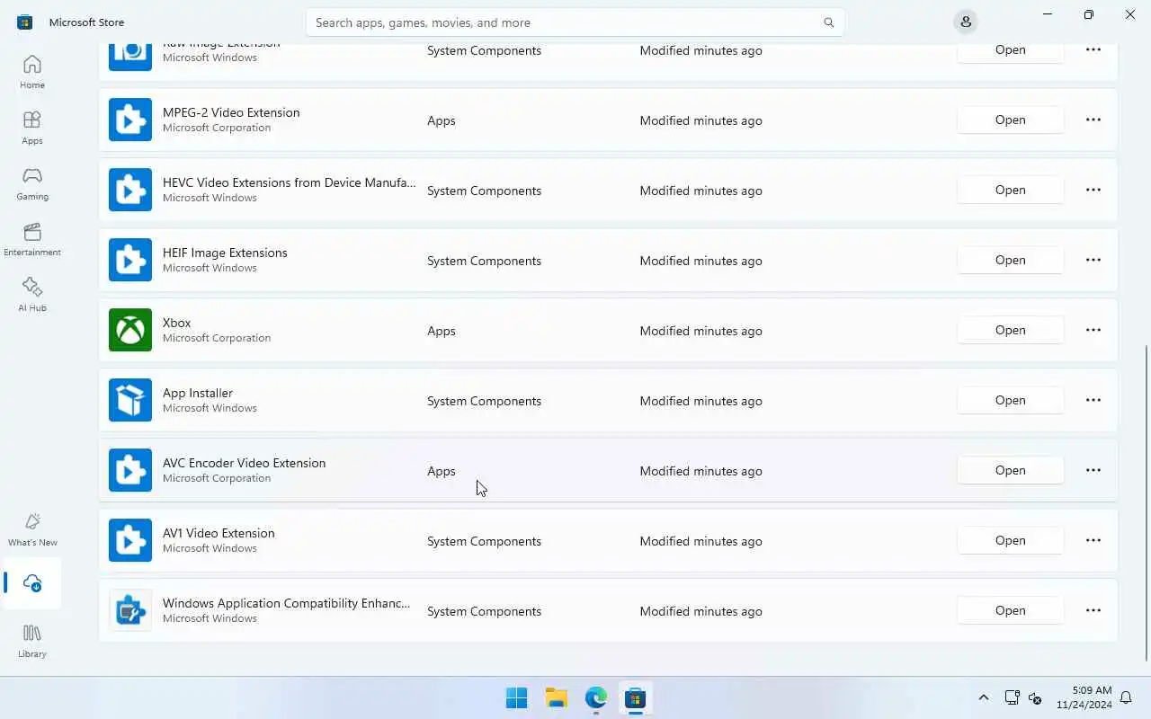1151x719 pixels.
Task: Click the AVC Encoder Video Extension icon
Action: click(x=130, y=470)
